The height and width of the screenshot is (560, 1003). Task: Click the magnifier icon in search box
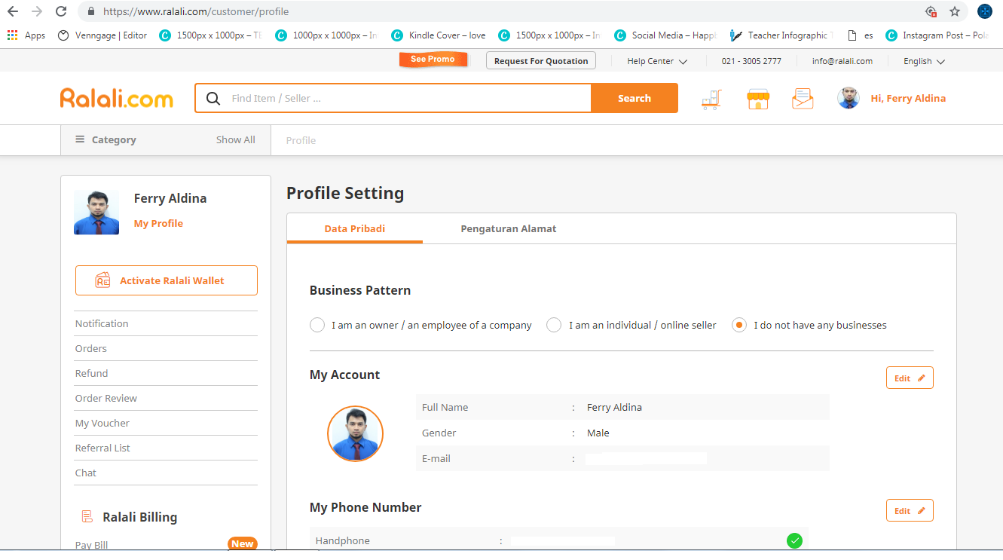(213, 98)
